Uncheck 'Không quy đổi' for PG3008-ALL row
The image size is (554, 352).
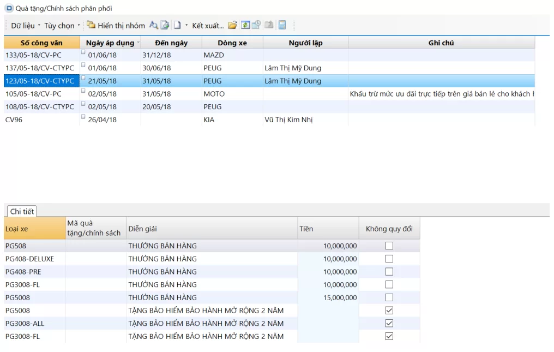[389, 324]
